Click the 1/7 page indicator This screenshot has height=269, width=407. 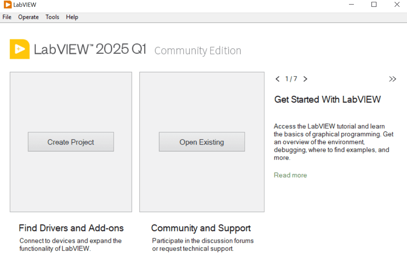point(291,79)
